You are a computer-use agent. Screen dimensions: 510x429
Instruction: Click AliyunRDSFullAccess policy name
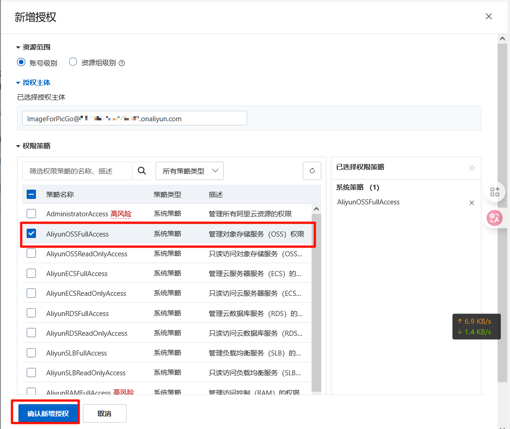77,313
